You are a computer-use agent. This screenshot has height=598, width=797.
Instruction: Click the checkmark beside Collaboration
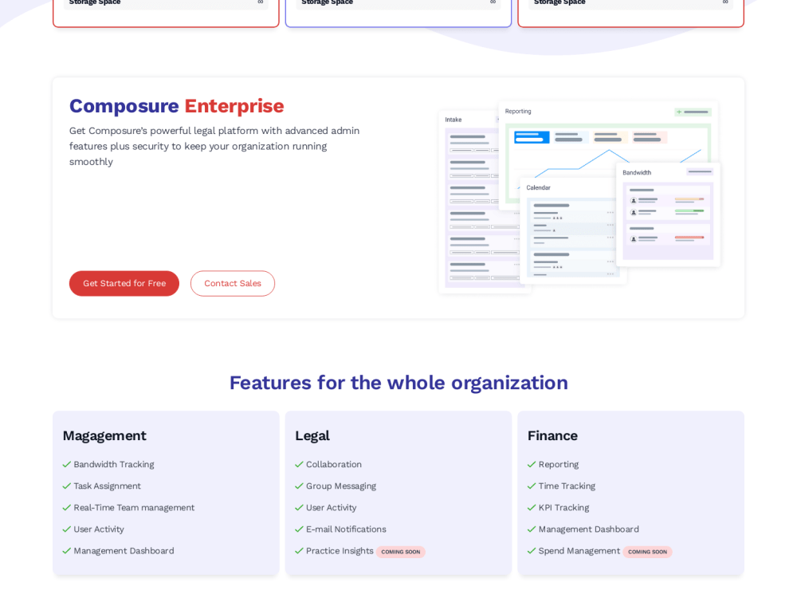tap(299, 464)
